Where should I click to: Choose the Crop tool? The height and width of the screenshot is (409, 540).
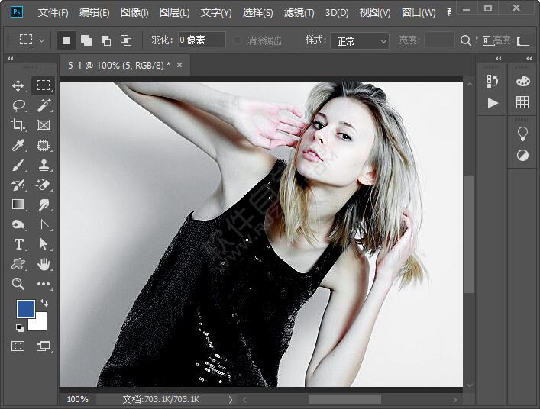tap(18, 125)
